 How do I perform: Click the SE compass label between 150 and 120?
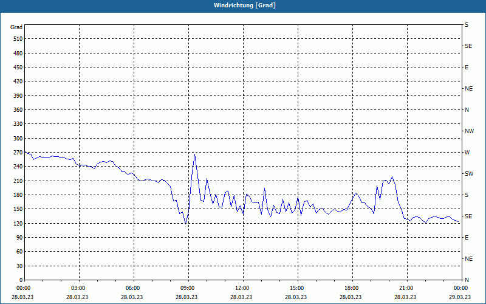[x=468, y=216]
